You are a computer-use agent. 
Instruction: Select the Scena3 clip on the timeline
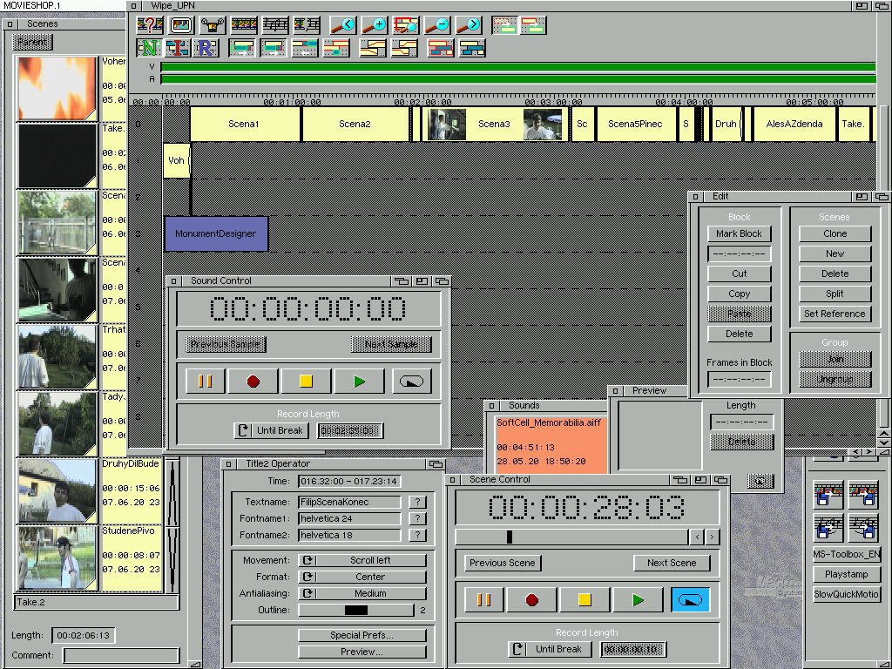pyautogui.click(x=494, y=124)
